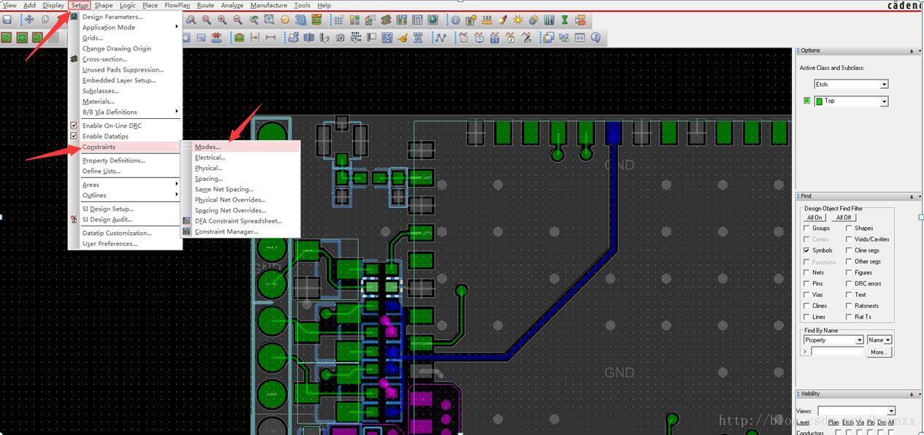This screenshot has width=924, height=435.
Task: Click the globe world view icon
Action: (432, 20)
